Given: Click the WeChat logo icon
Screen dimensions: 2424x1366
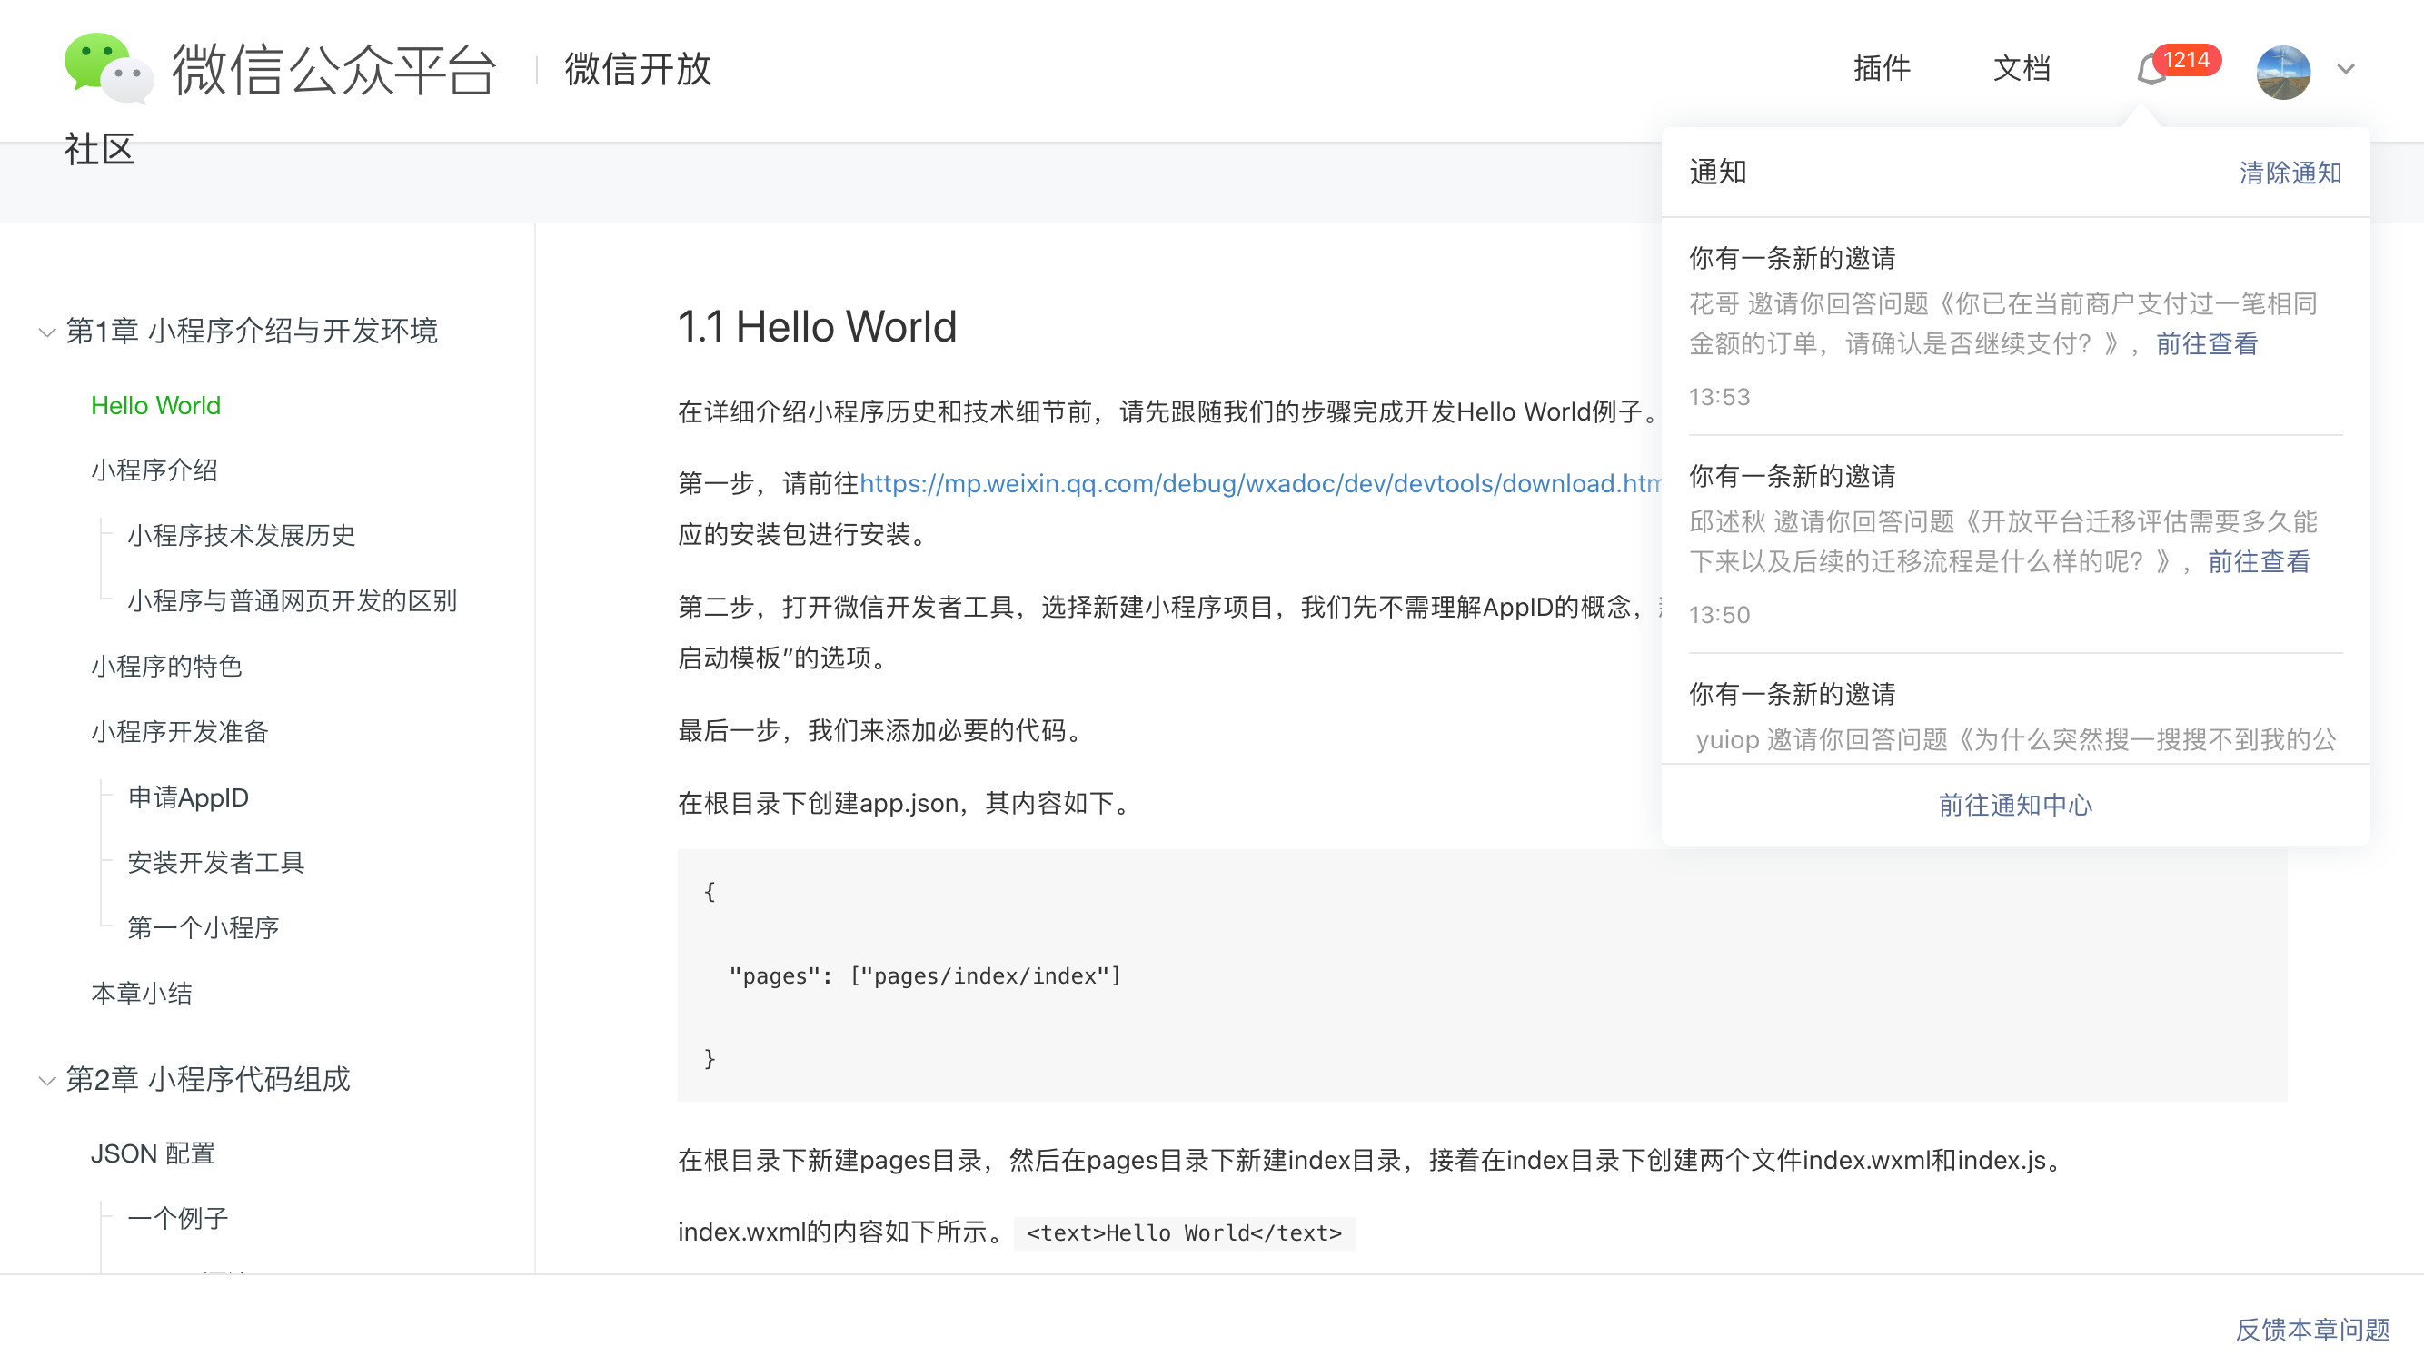Looking at the screenshot, I should click(107, 68).
